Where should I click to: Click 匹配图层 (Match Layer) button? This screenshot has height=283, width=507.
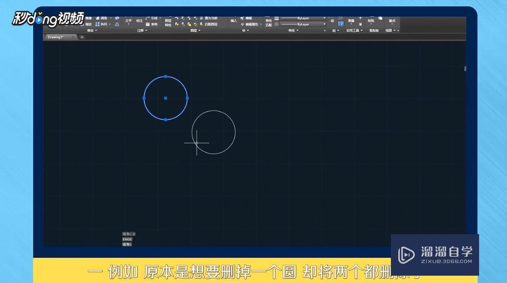(x=209, y=24)
